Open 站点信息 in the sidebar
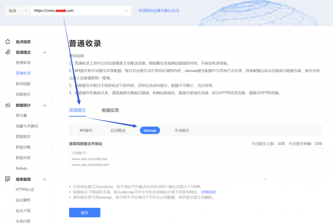Image resolution: width=333 pixels, height=224 pixels. click(23, 42)
